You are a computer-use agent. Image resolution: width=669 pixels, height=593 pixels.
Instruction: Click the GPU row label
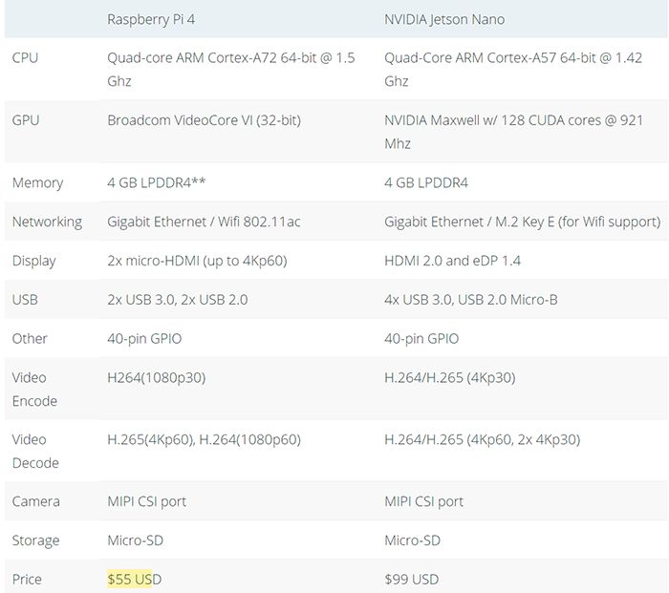pos(26,120)
